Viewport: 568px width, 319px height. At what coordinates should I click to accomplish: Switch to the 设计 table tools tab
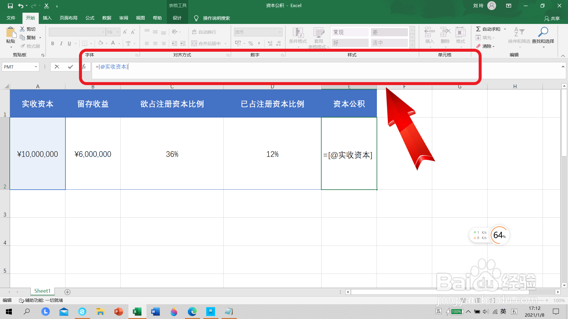(177, 18)
